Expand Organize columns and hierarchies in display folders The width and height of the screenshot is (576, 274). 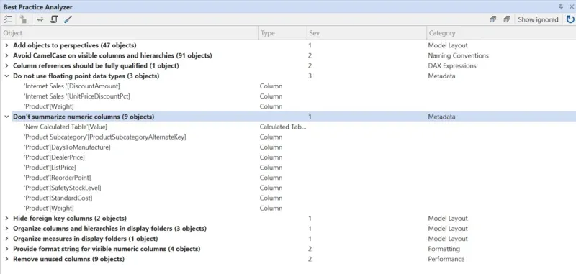click(x=6, y=229)
